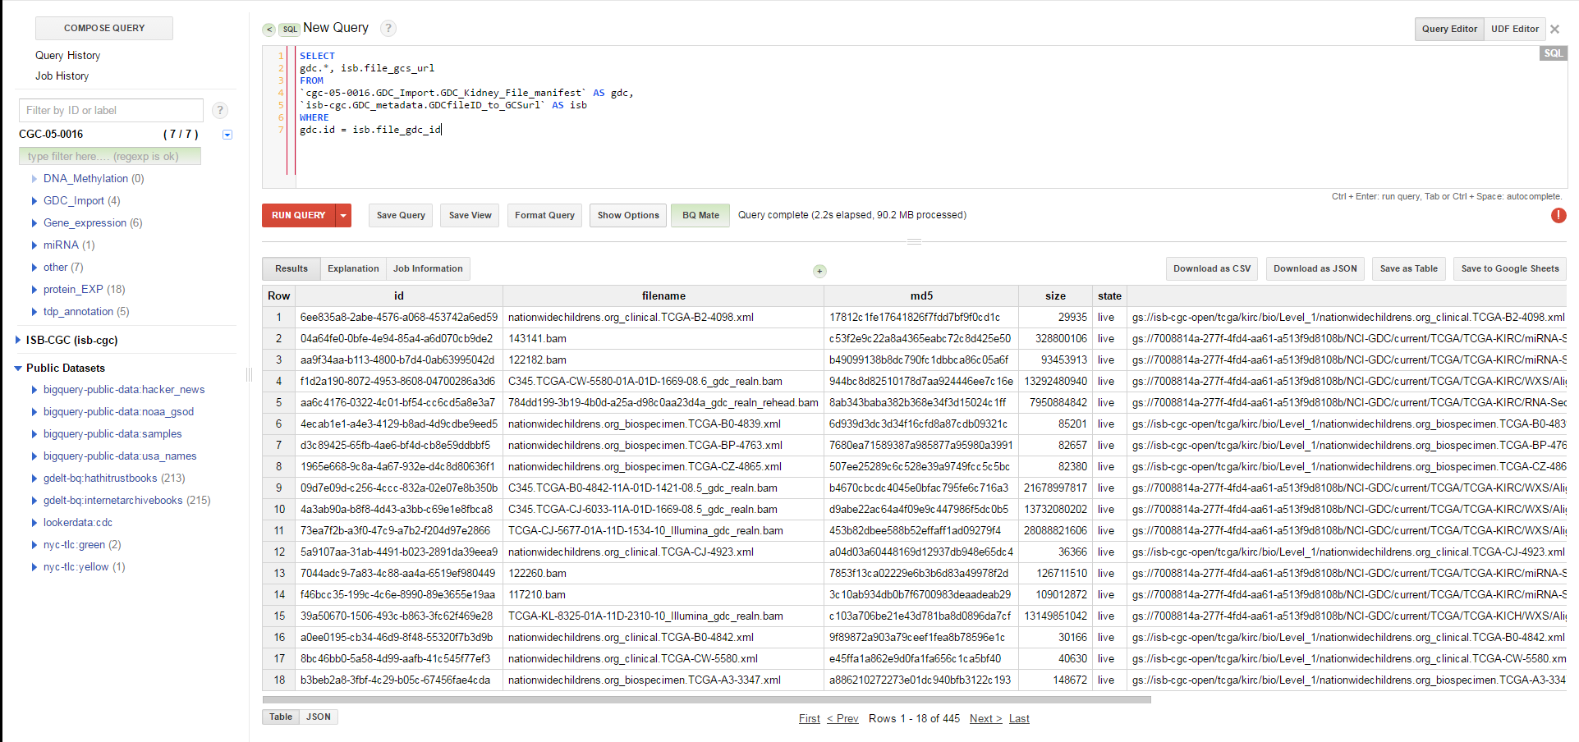This screenshot has width=1579, height=742.
Task: Click the plus icon above the results table
Action: point(819,271)
